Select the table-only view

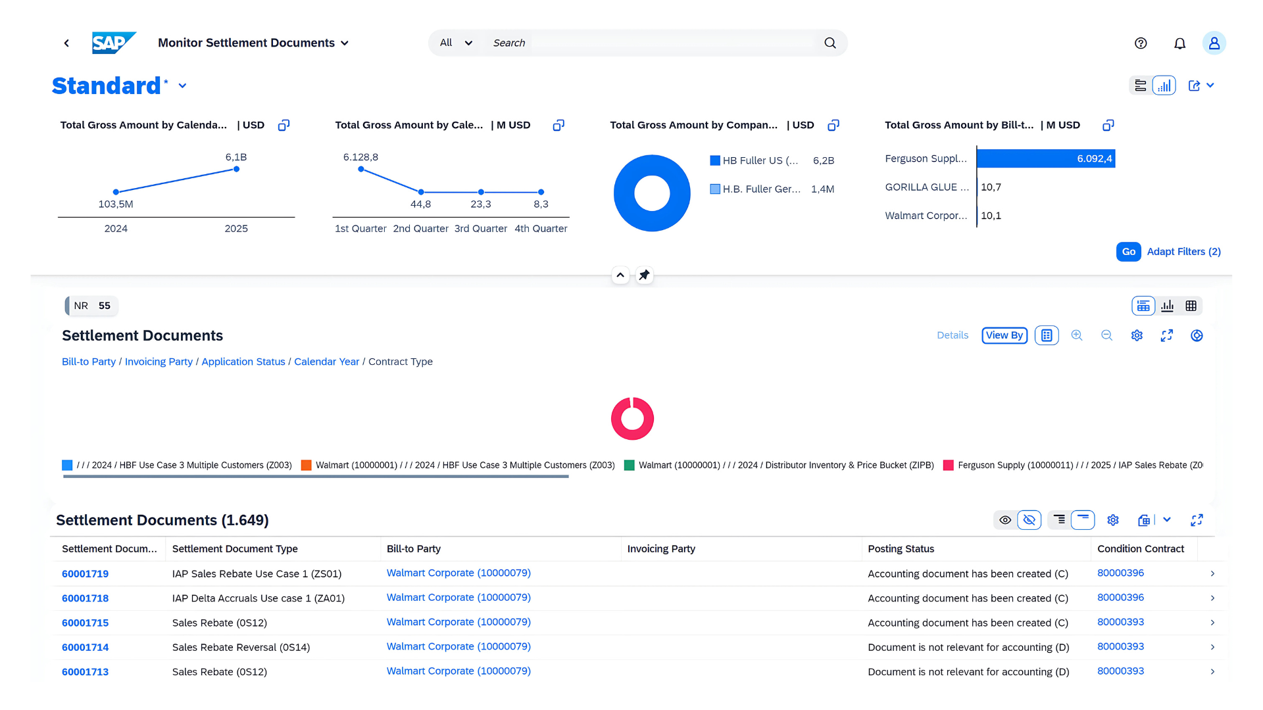1191,306
